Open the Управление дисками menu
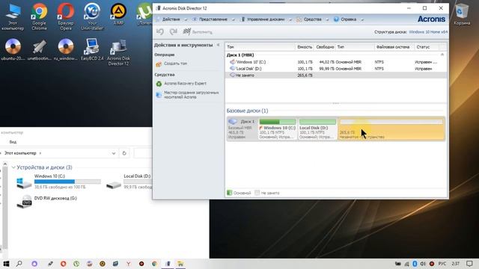Screen dimensions: 479x269 pyautogui.click(x=266, y=19)
